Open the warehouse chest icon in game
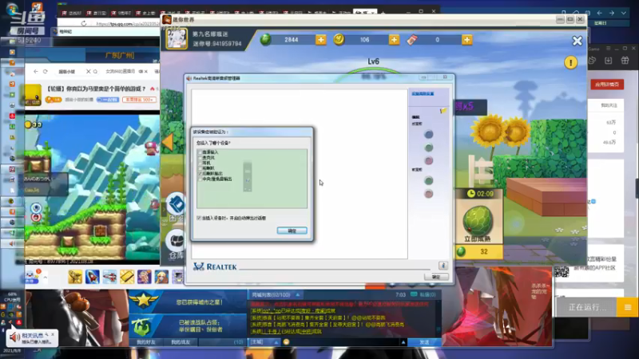This screenshot has width=639, height=359. coord(177,241)
